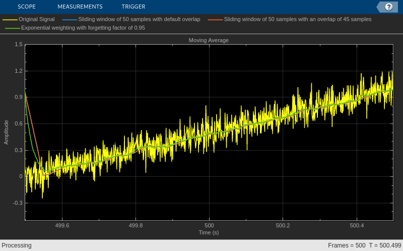Viewport: 403px width, 251px height.
Task: Switch to the MEASUREMENTS tab
Action: coord(80,7)
